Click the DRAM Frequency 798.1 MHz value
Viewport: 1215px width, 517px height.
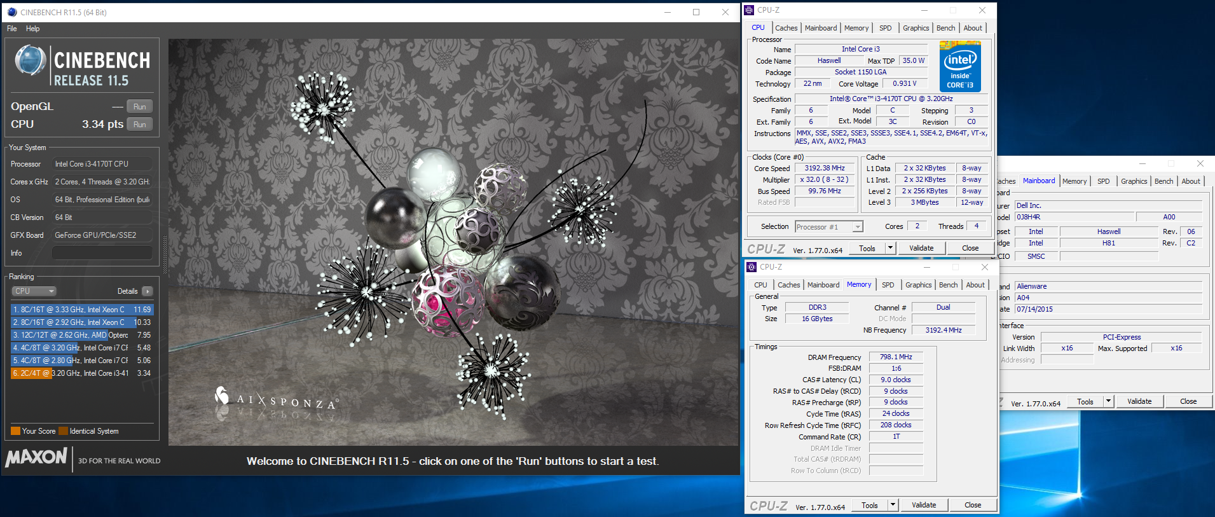896,357
